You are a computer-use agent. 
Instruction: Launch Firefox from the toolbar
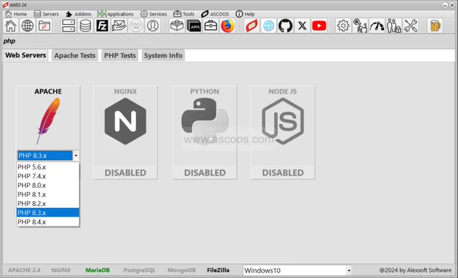[x=228, y=26]
